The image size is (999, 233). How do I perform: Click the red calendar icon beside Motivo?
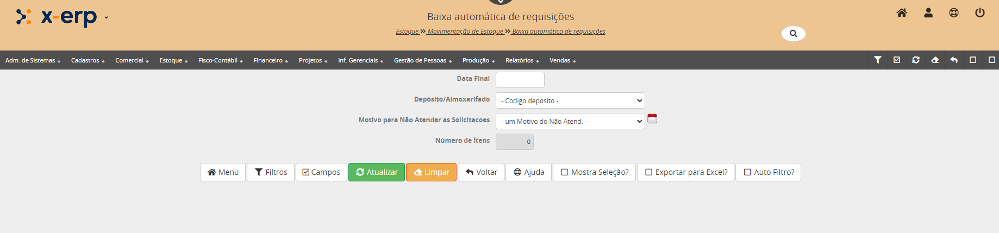click(652, 119)
